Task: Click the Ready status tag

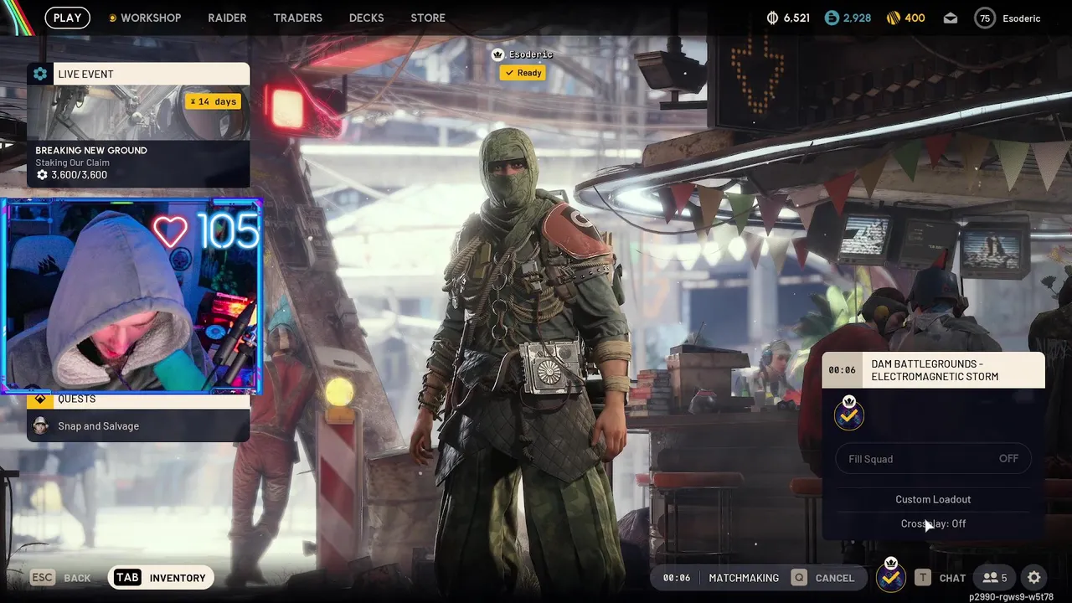Action: point(523,73)
